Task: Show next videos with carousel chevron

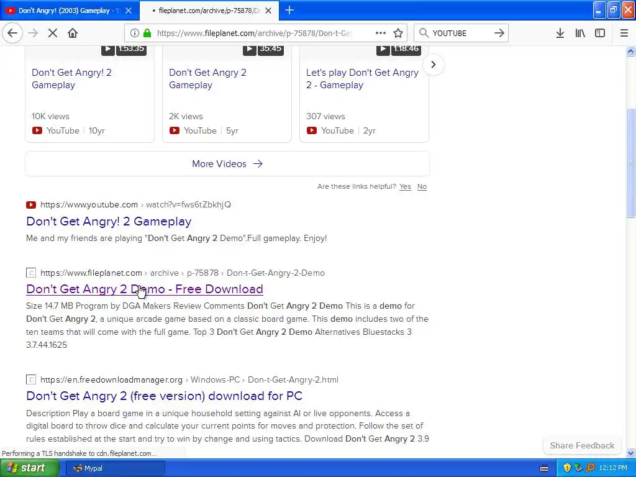Action: tap(433, 65)
